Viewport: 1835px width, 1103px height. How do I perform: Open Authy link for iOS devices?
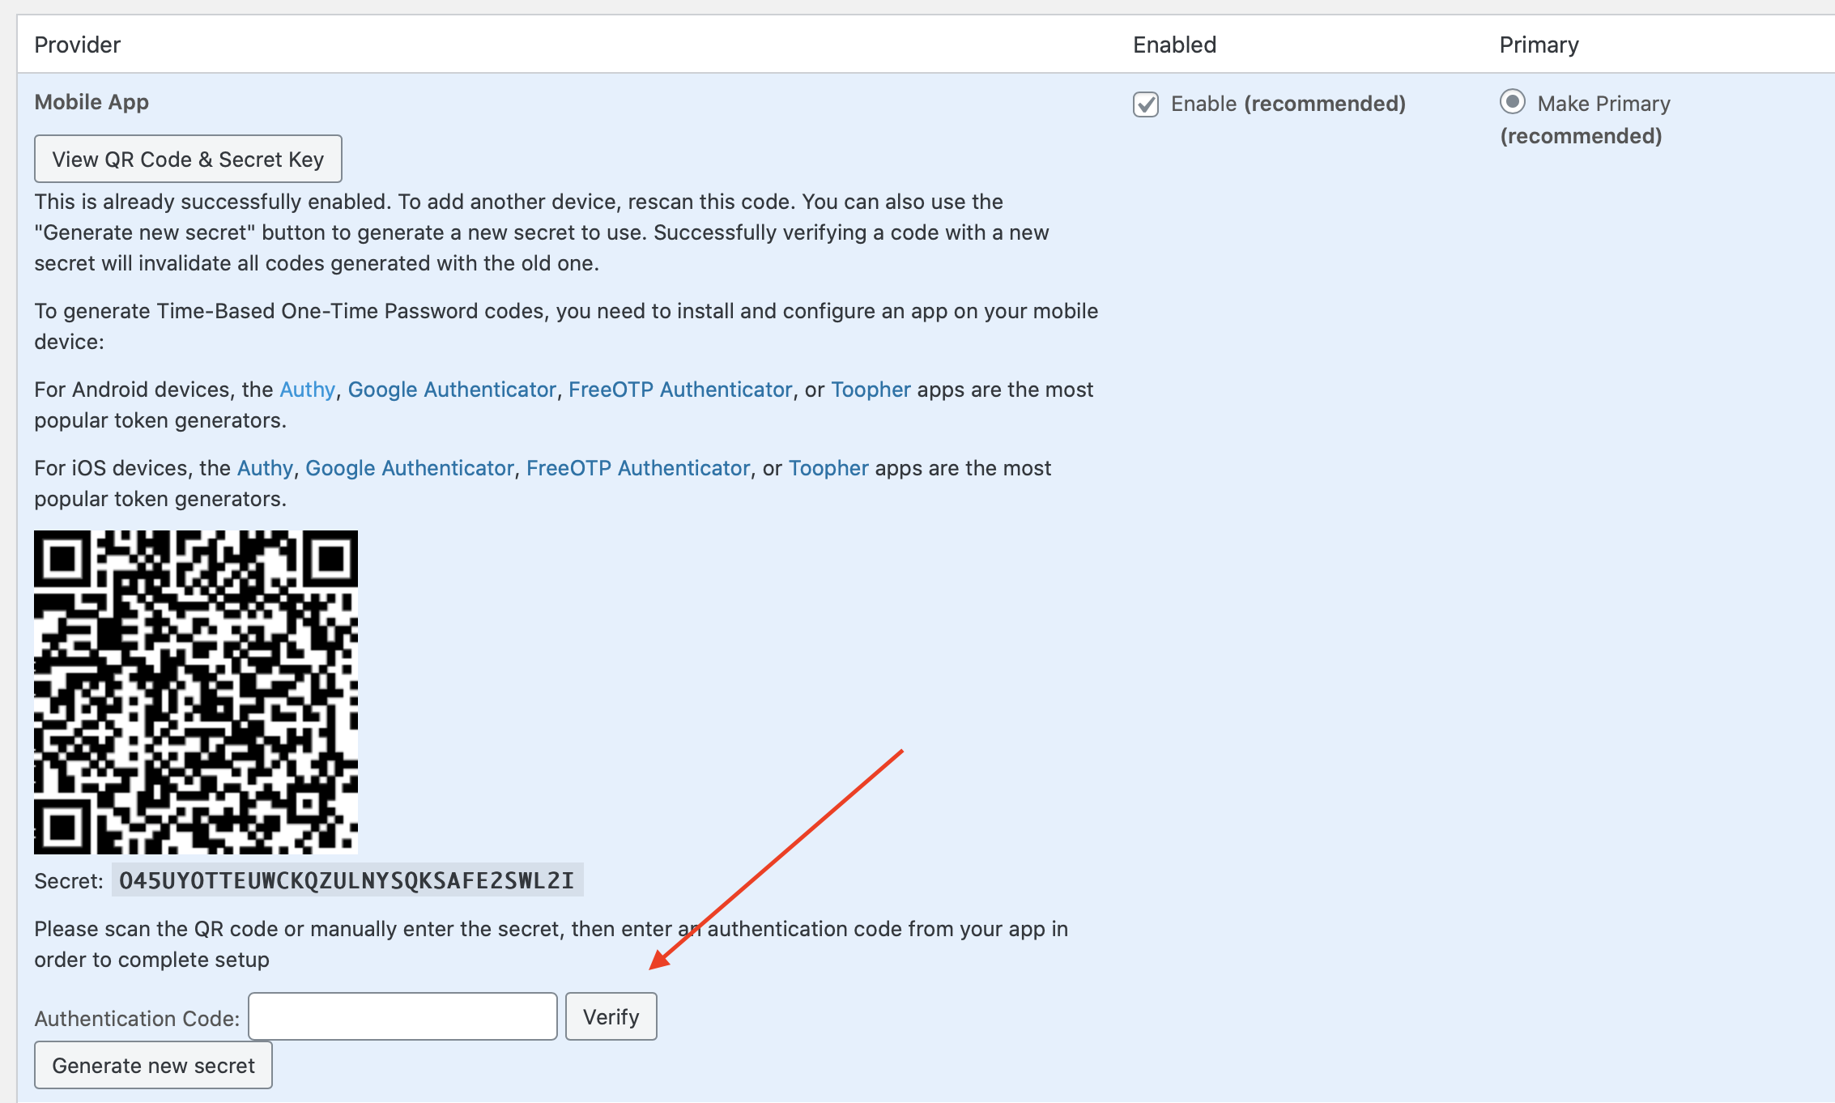(x=265, y=468)
